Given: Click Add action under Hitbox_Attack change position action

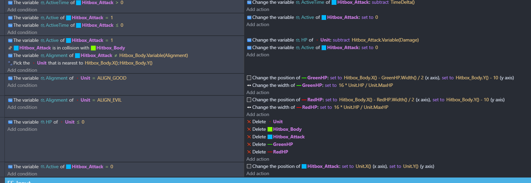Looking at the screenshot, I should pyautogui.click(x=258, y=173).
